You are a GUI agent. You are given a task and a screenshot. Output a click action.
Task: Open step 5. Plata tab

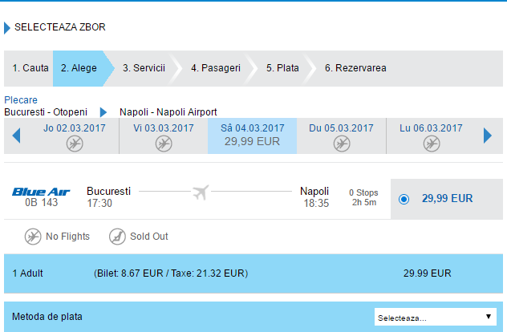282,68
